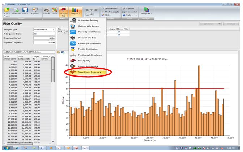Click the Profiler Certification medal icon

73,49
